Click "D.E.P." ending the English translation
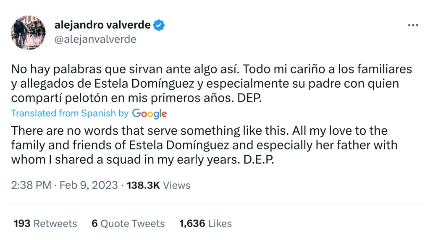Viewport: 430px width, 240px height. pyautogui.click(x=259, y=161)
